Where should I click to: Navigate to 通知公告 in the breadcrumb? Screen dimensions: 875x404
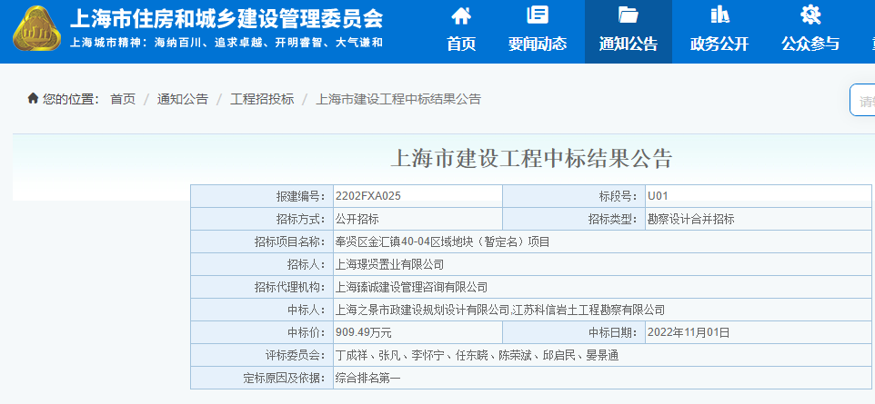click(182, 99)
